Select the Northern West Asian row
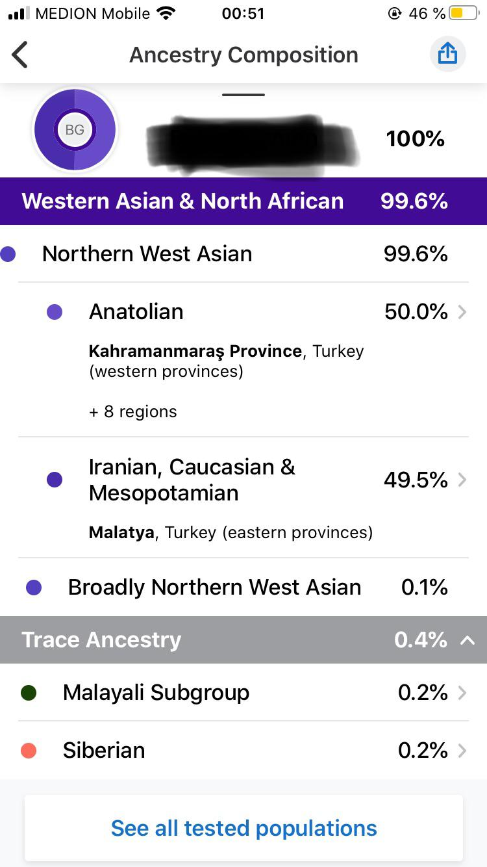487x867 pixels. (243, 253)
